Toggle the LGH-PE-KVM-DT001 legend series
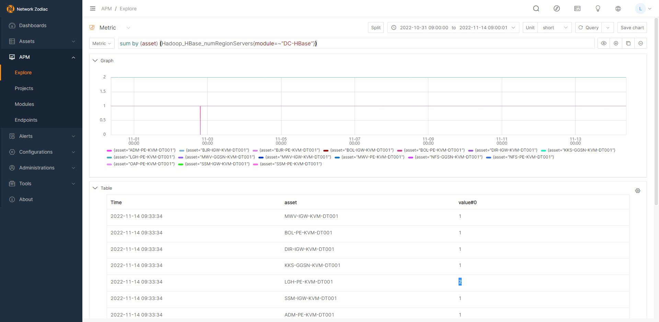659x322 pixels. [x=144, y=157]
